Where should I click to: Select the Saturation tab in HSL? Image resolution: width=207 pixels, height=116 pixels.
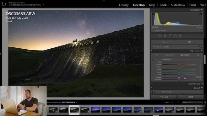pos(169,55)
